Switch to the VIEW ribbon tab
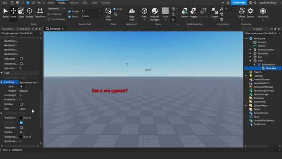 click(x=94, y=3)
